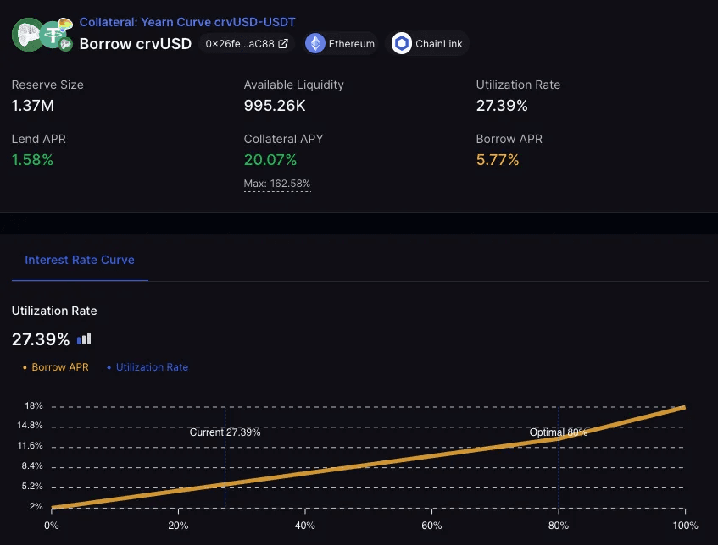Viewport: 718px width, 545px height.
Task: Click the Ethereum network logo
Action: click(315, 44)
